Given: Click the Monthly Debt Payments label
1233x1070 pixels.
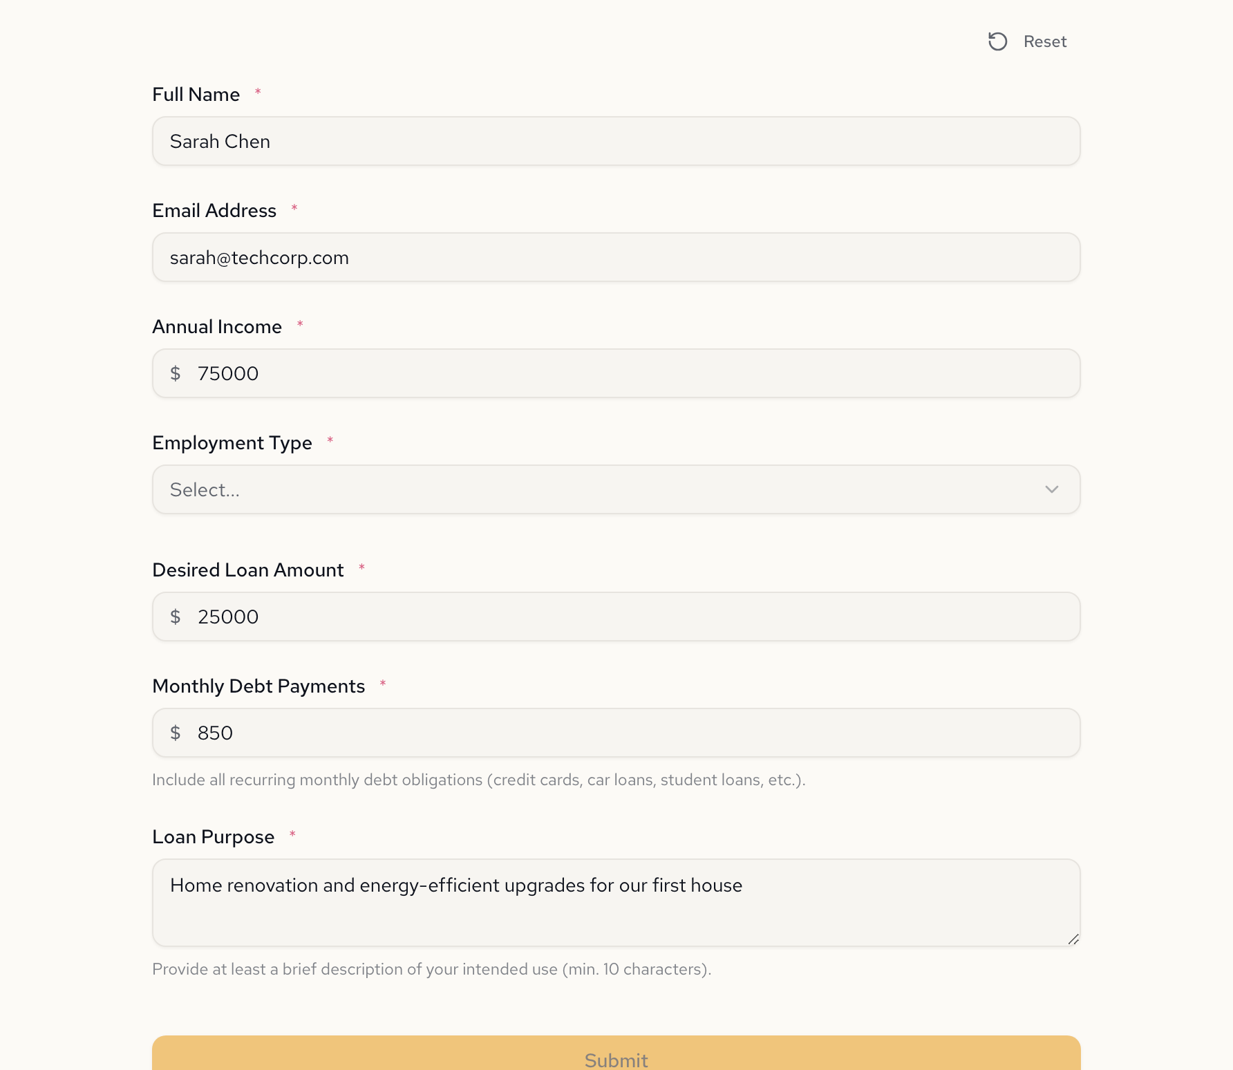Looking at the screenshot, I should (258, 686).
